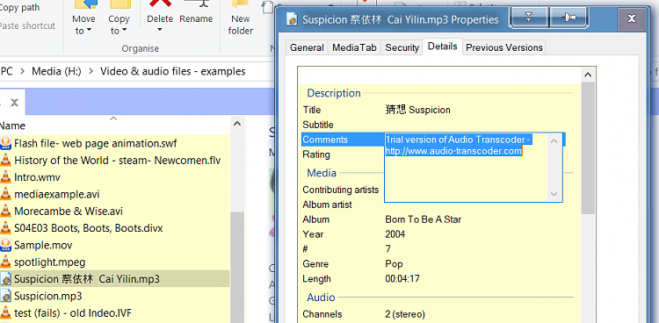This screenshot has width=659, height=323.
Task: Click Album value Born To Be A Star
Action: click(x=424, y=219)
